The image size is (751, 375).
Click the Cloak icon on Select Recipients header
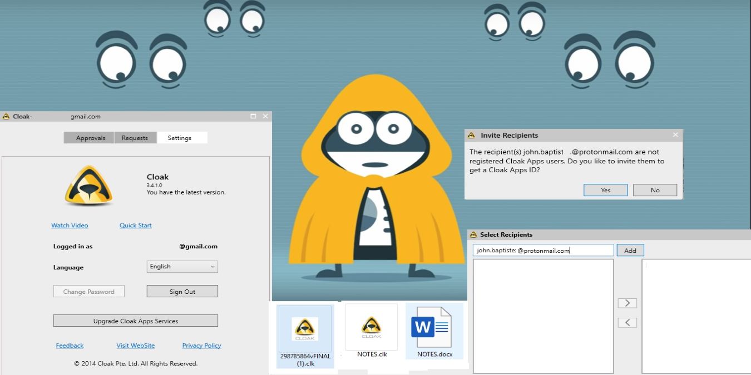pyautogui.click(x=473, y=234)
